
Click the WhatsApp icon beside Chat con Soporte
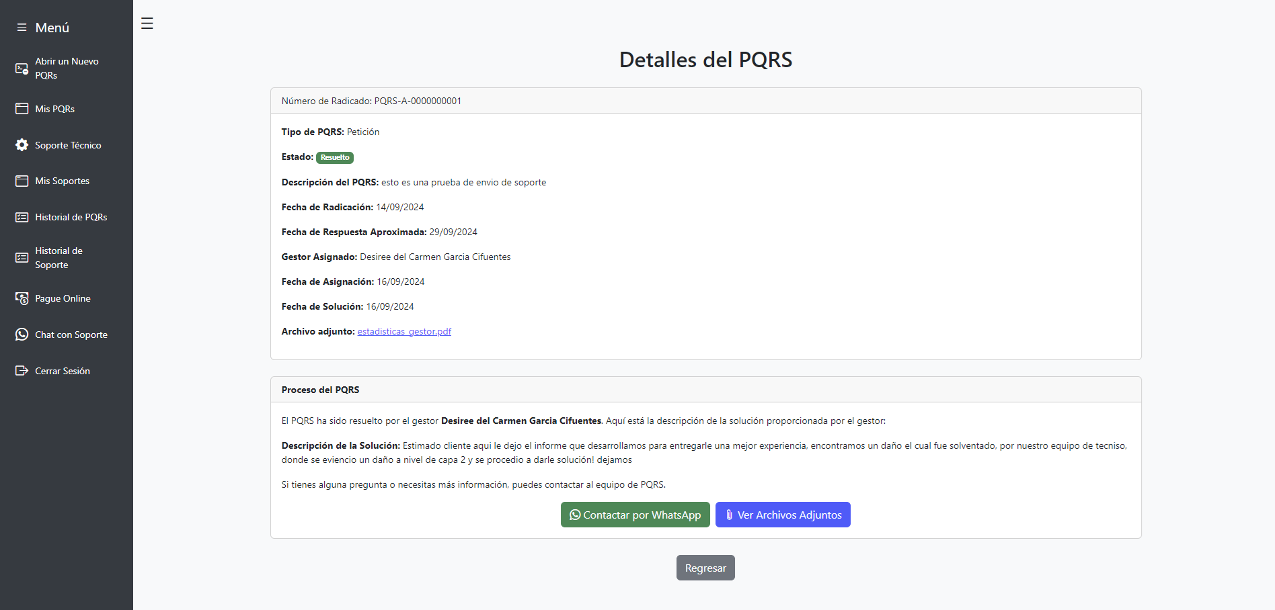click(x=22, y=335)
